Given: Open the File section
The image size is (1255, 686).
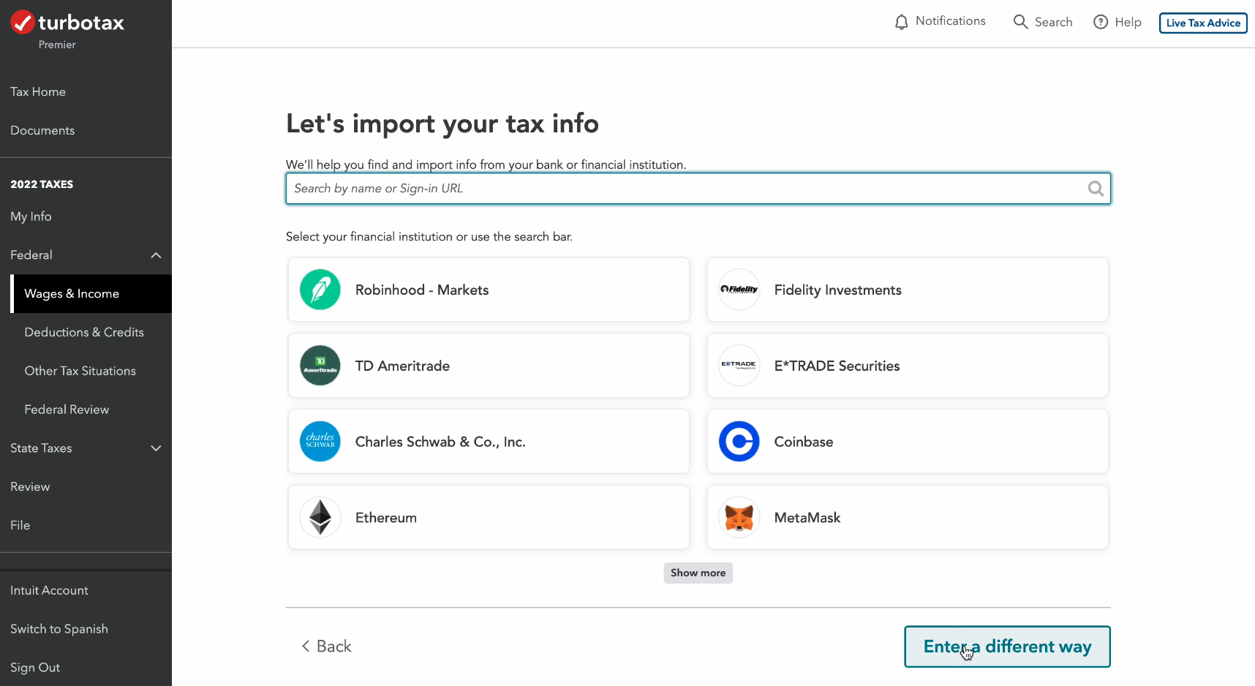Looking at the screenshot, I should 20,525.
